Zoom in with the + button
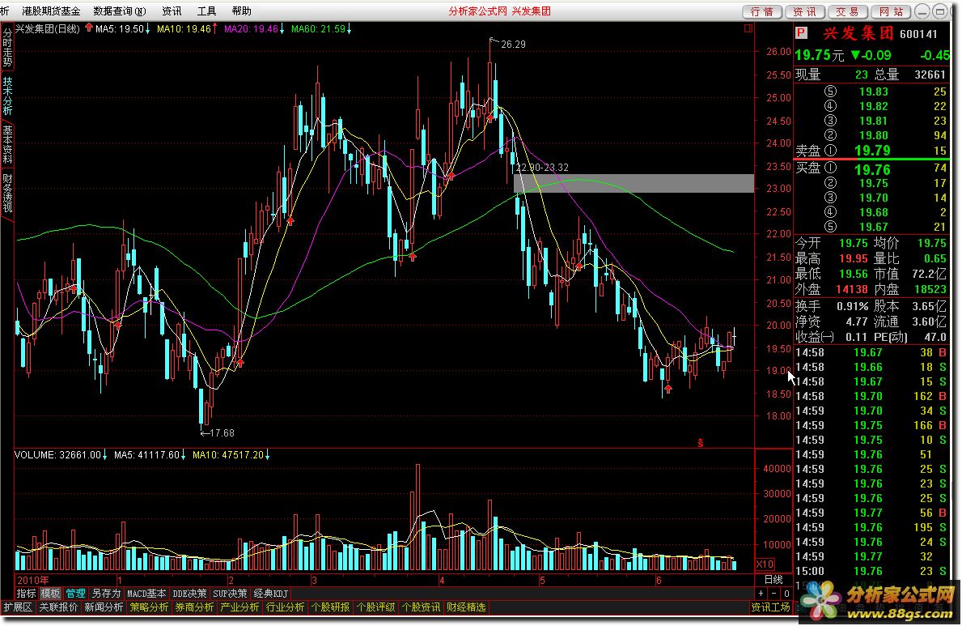This screenshot has height=626, width=962. tap(761, 594)
